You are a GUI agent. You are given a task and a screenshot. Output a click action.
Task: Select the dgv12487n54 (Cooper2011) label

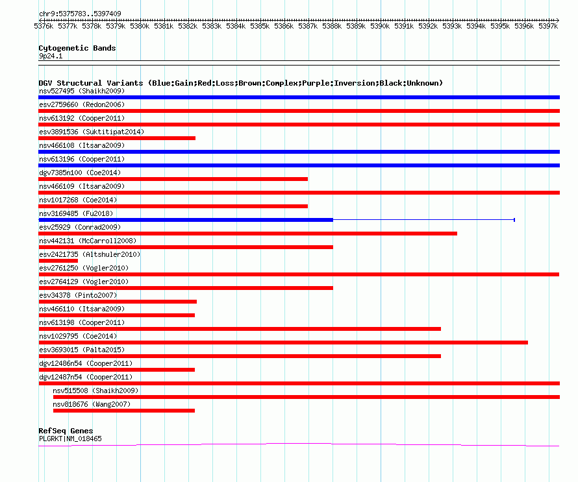tap(86, 377)
